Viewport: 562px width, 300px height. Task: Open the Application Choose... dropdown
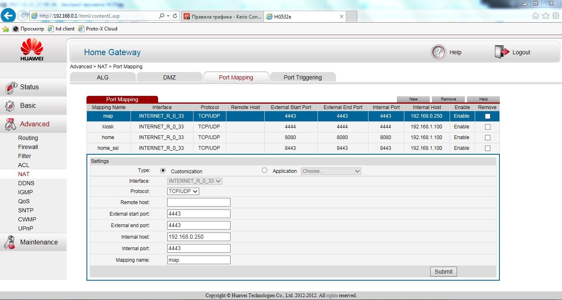point(331,171)
